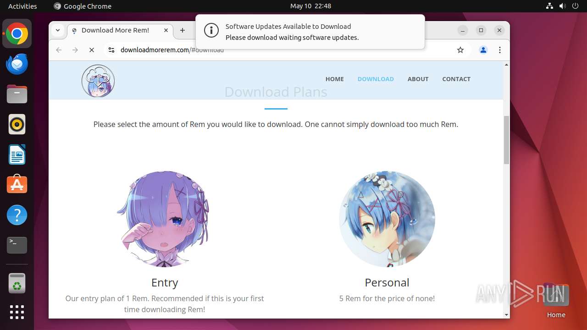The width and height of the screenshot is (587, 330).
Task: Open Google Chrome app menu in top bar
Action: [x=83, y=6]
